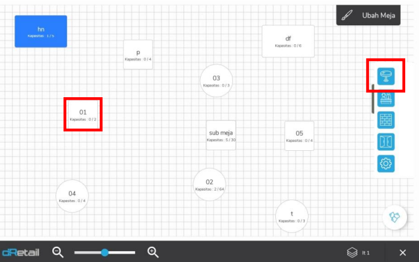This screenshot has width=419, height=262.
Task: Click the Ubah Meja button
Action: [369, 16]
